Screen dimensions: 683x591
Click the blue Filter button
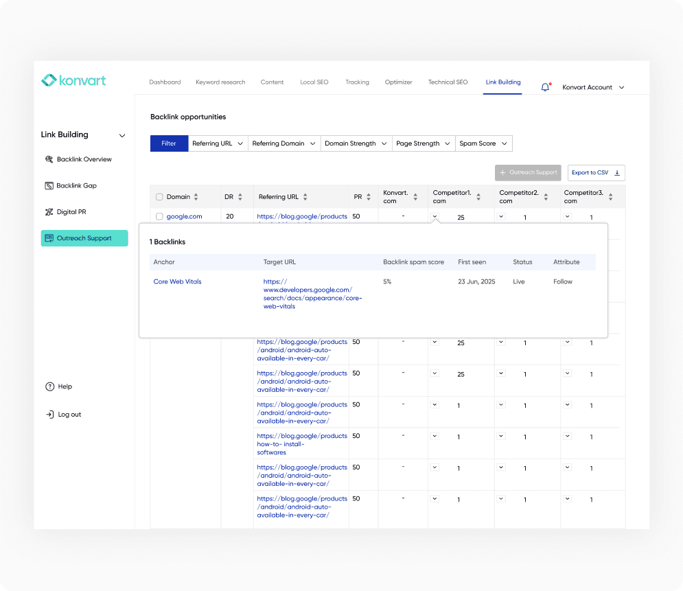pos(169,143)
